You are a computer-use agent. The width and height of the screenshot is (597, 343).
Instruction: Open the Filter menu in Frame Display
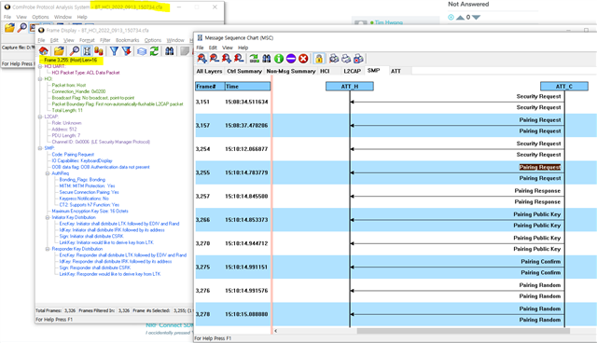(x=105, y=40)
